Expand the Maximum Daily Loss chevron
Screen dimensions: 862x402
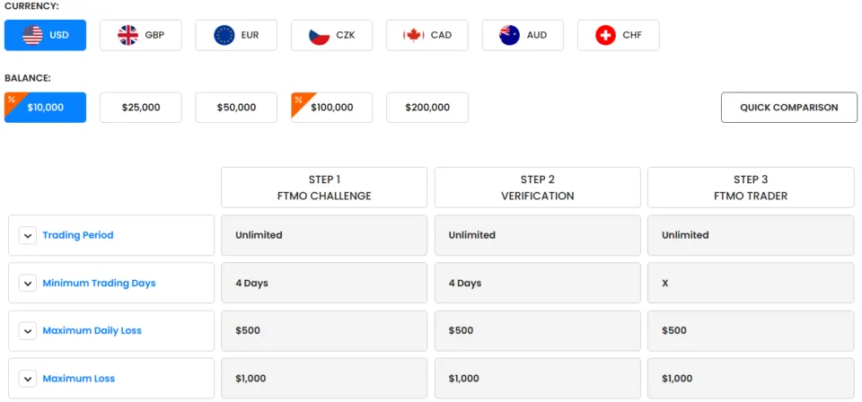point(28,331)
